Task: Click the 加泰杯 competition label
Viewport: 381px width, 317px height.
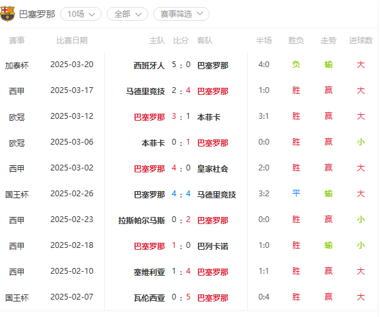Action: pyautogui.click(x=17, y=65)
